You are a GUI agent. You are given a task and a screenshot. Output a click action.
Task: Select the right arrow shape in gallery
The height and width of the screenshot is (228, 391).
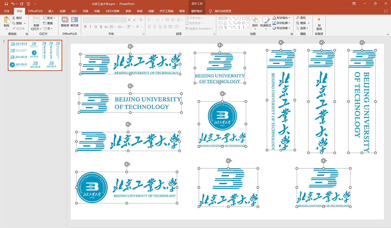tap(239, 23)
